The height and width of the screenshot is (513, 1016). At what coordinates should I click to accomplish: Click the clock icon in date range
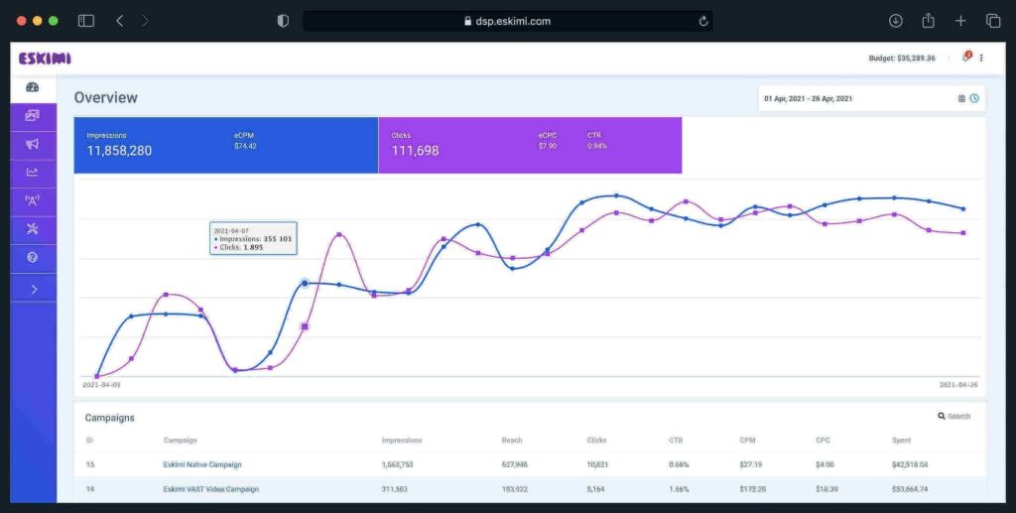974,98
